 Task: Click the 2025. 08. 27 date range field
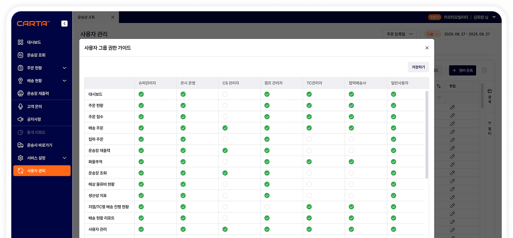tap(467, 34)
